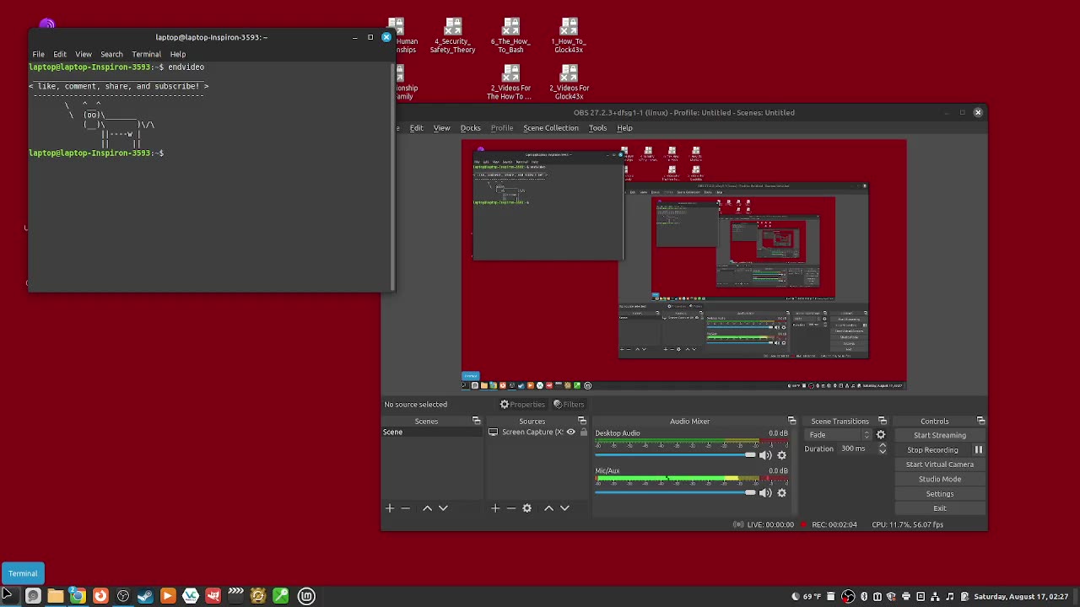1080x607 pixels.
Task: Click Start Virtual Camera button
Action: pyautogui.click(x=939, y=465)
